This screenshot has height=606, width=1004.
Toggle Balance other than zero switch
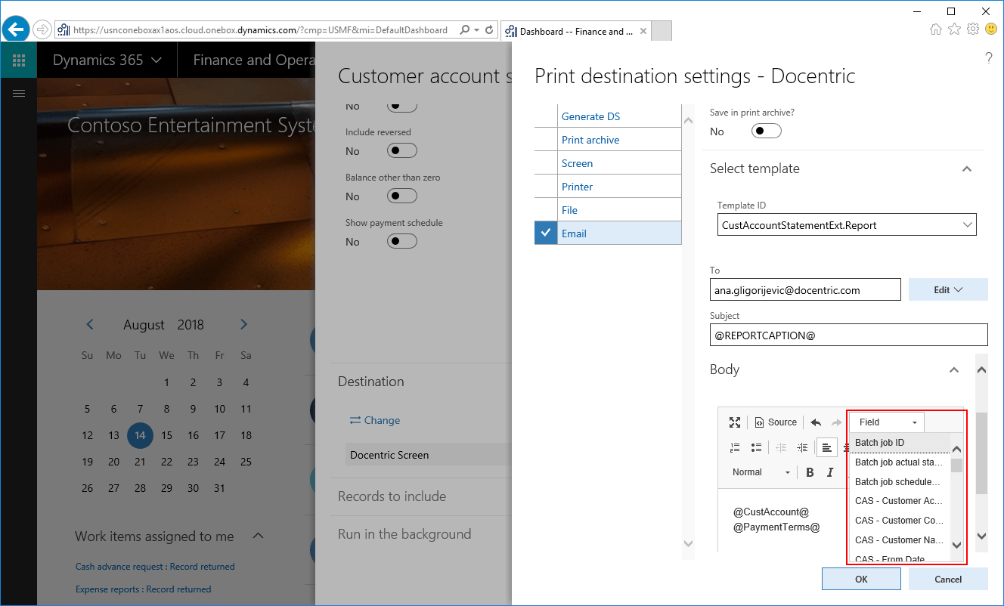pos(401,196)
